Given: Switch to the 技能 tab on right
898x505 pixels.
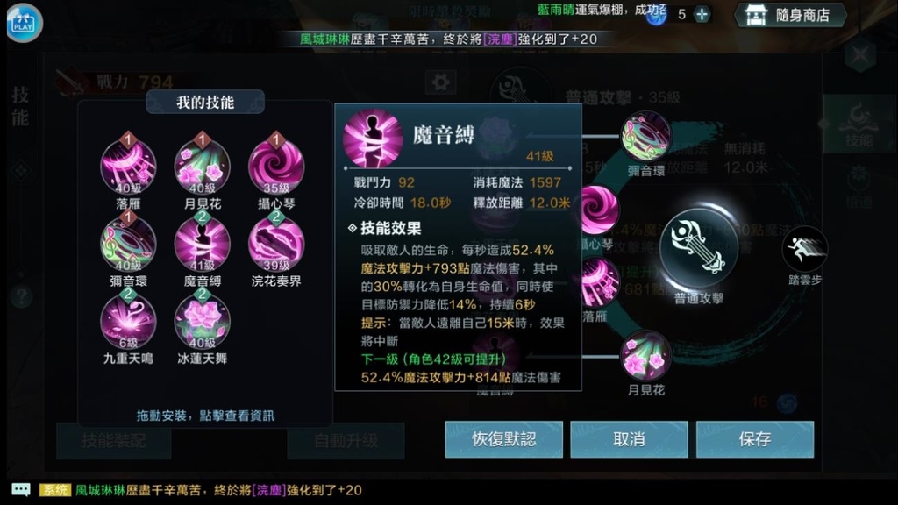Looking at the screenshot, I should point(859,124).
